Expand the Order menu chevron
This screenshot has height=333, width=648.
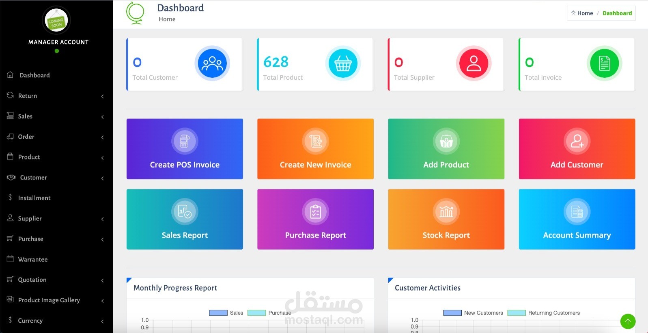coord(103,138)
